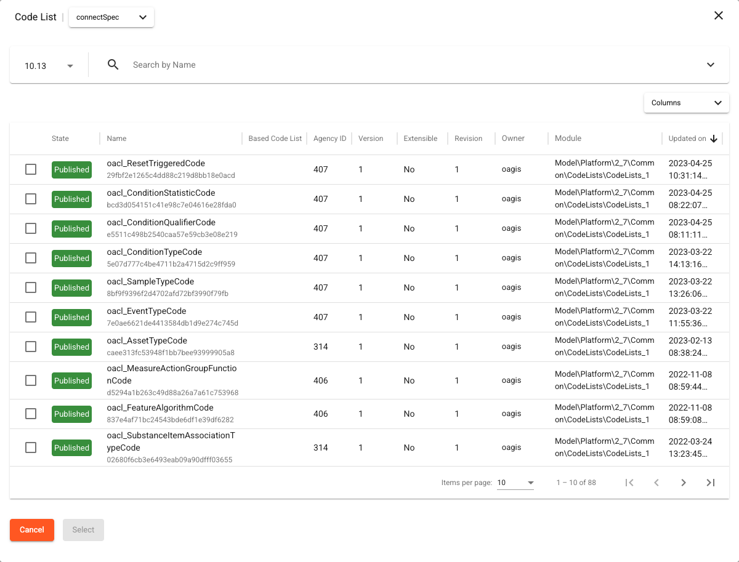This screenshot has width=739, height=562.
Task: Select checkbox for oacl_ResetTriggeredCode
Action: [x=31, y=169]
